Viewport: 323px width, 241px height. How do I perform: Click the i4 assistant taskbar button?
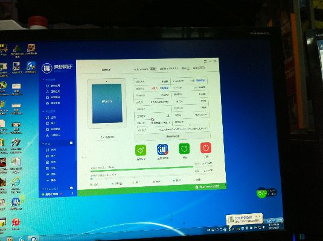click(34, 239)
